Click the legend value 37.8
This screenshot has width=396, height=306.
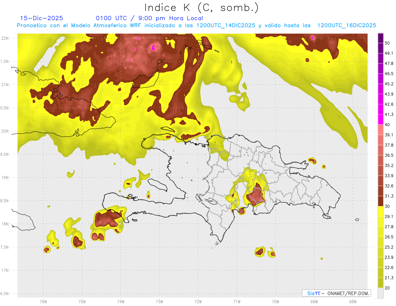(389, 145)
